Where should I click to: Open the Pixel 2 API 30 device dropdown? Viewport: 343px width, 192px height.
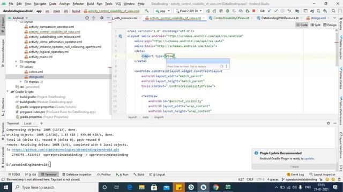(189, 11)
